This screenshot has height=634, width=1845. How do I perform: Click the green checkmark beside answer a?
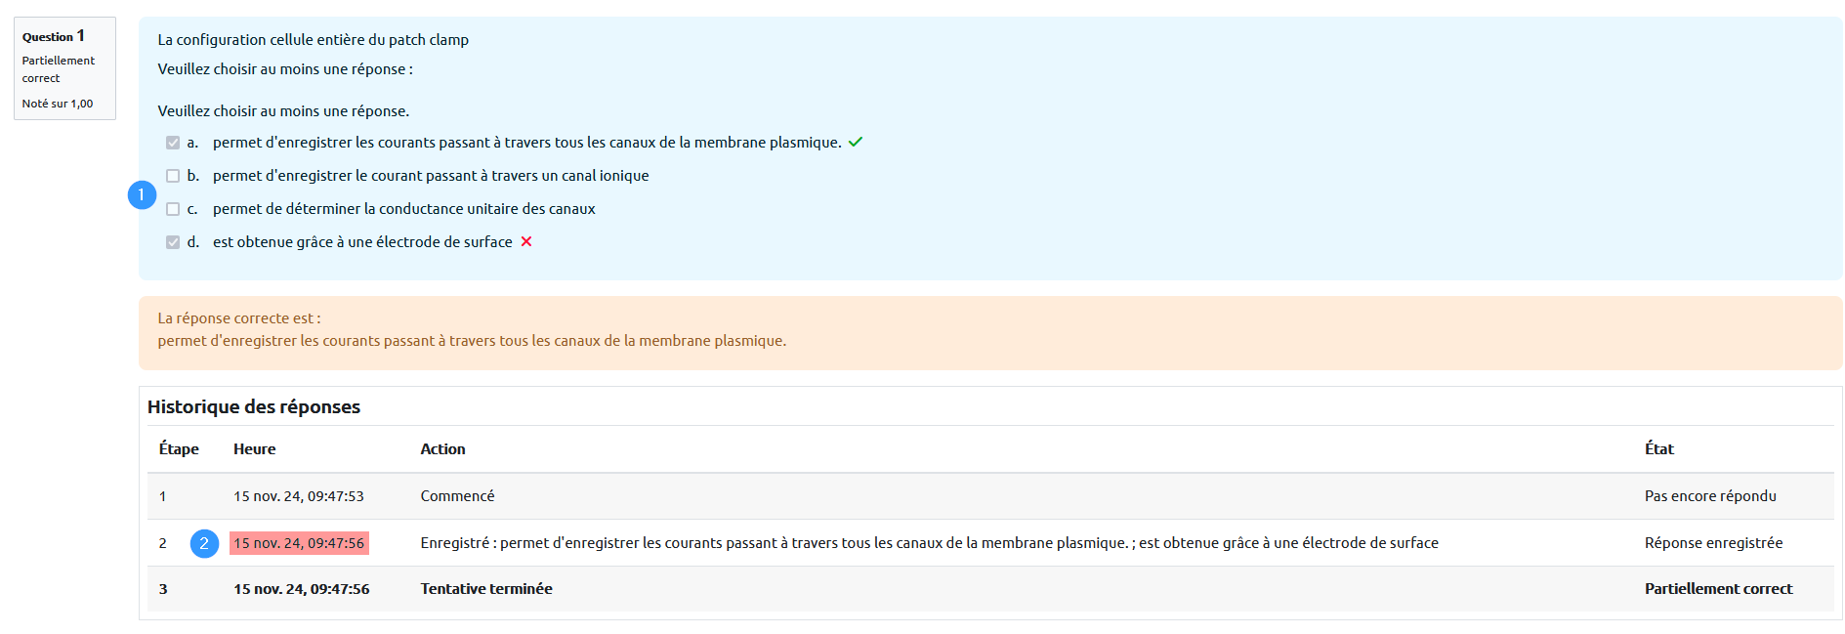856,143
